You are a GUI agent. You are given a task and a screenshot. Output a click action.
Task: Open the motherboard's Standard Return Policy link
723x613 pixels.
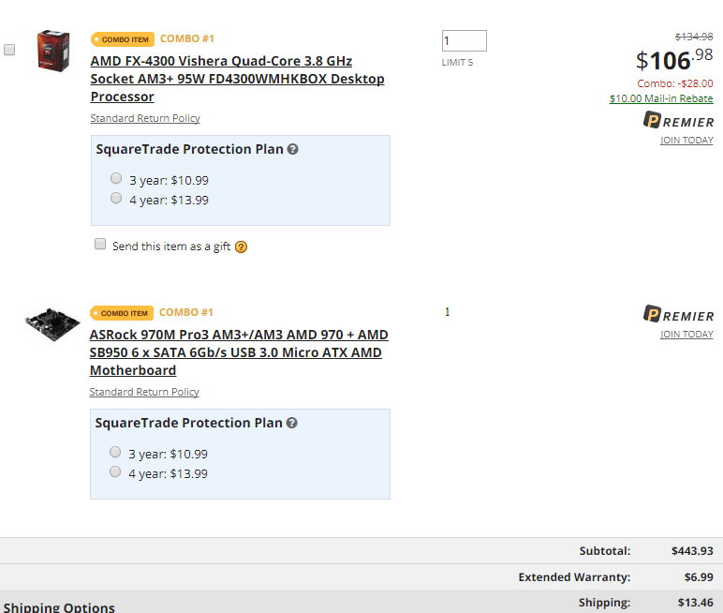pyautogui.click(x=144, y=392)
